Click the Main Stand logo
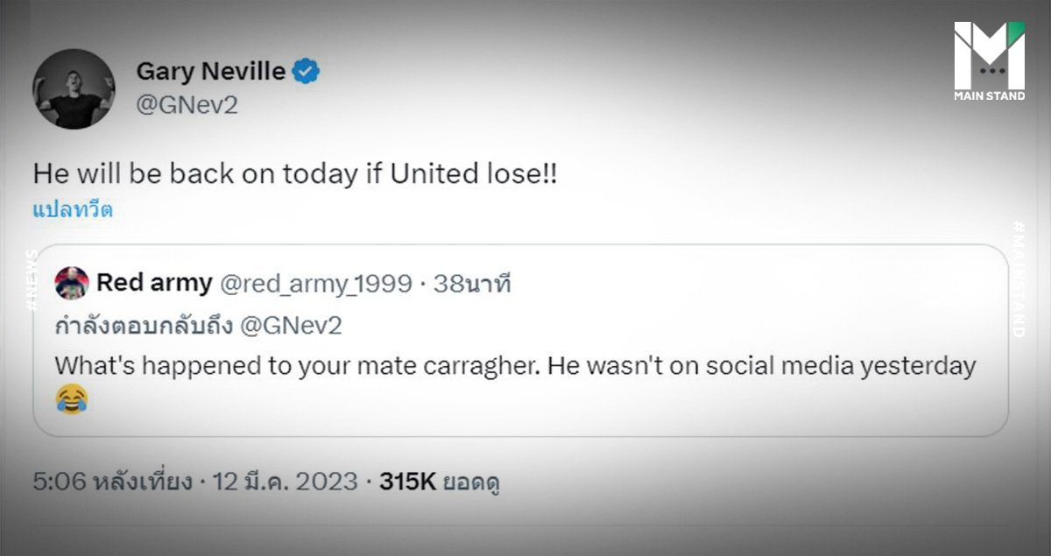This screenshot has height=556, width=1051. [x=989, y=55]
